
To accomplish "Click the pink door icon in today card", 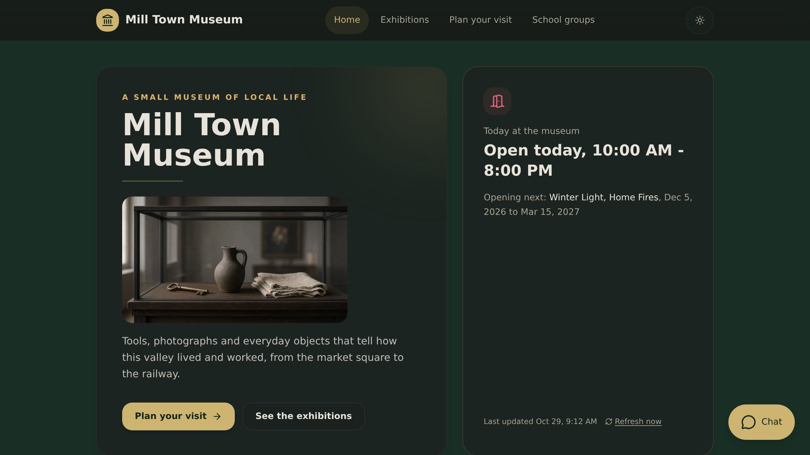I will pos(497,101).
